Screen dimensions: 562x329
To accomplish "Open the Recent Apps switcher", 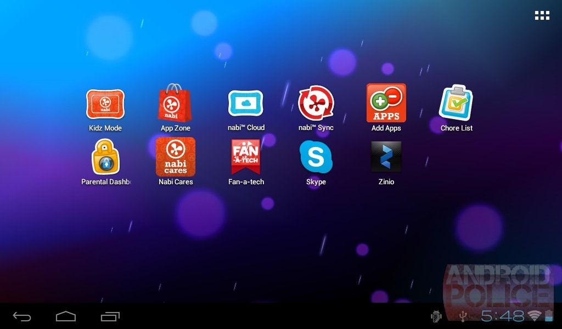I will coord(110,316).
